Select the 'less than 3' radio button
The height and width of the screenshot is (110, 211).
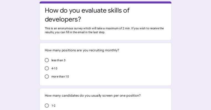[47, 60]
